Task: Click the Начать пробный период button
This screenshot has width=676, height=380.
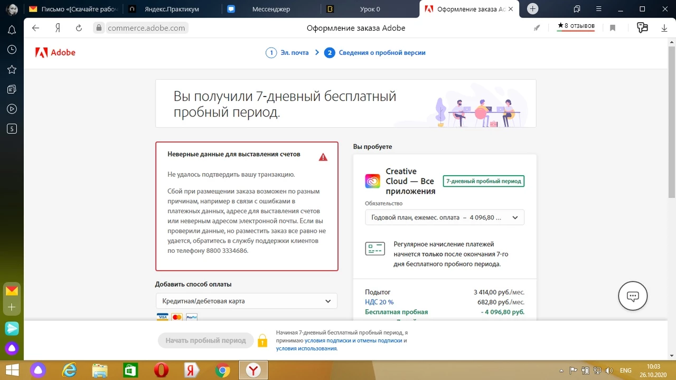Action: click(205, 340)
